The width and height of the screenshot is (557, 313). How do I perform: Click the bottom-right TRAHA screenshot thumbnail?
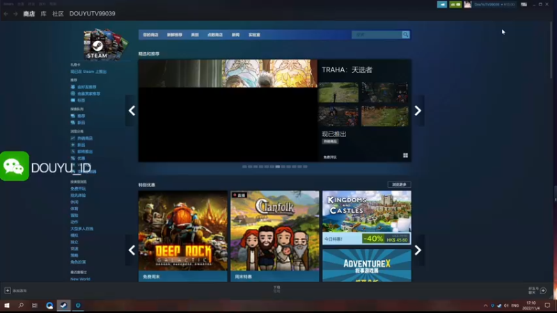point(385,116)
